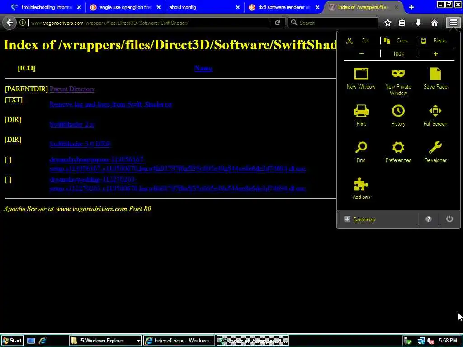Click the 5:58 PM clock

coord(448,341)
